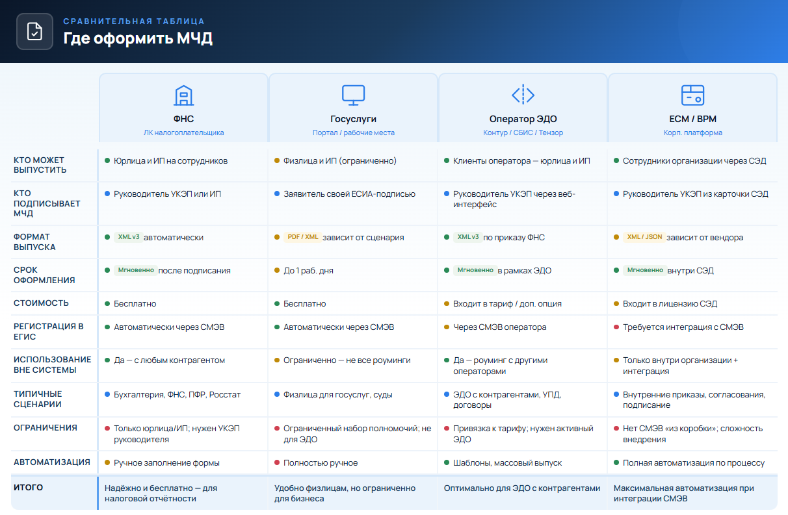Open the ECM / BPM column header
The height and width of the screenshot is (515, 788).
(x=692, y=108)
